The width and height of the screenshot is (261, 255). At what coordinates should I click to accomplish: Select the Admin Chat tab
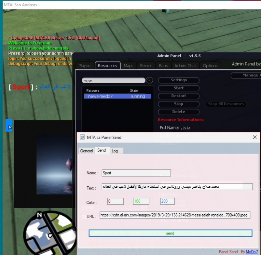[185, 66]
